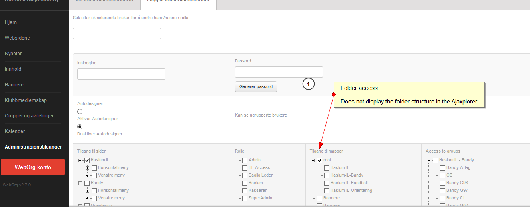Expand Horisontal meny under Haslum IL
This screenshot has height=207, width=530.
pyautogui.click(x=87, y=168)
